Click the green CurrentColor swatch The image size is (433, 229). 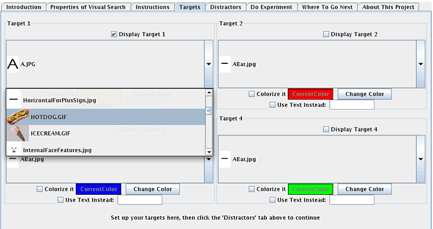tap(310, 189)
